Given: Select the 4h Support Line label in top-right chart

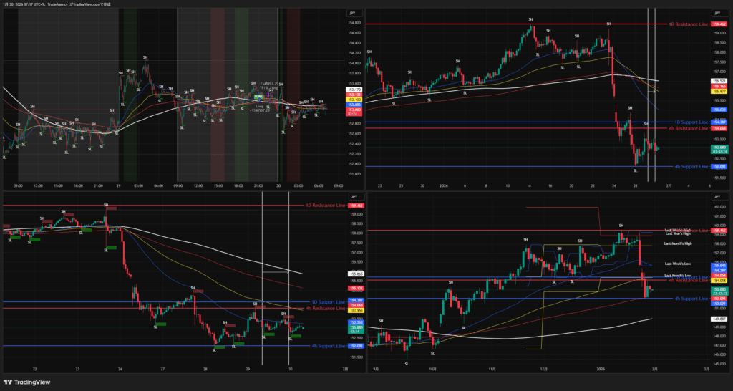Looking at the screenshot, I should click(x=690, y=166).
